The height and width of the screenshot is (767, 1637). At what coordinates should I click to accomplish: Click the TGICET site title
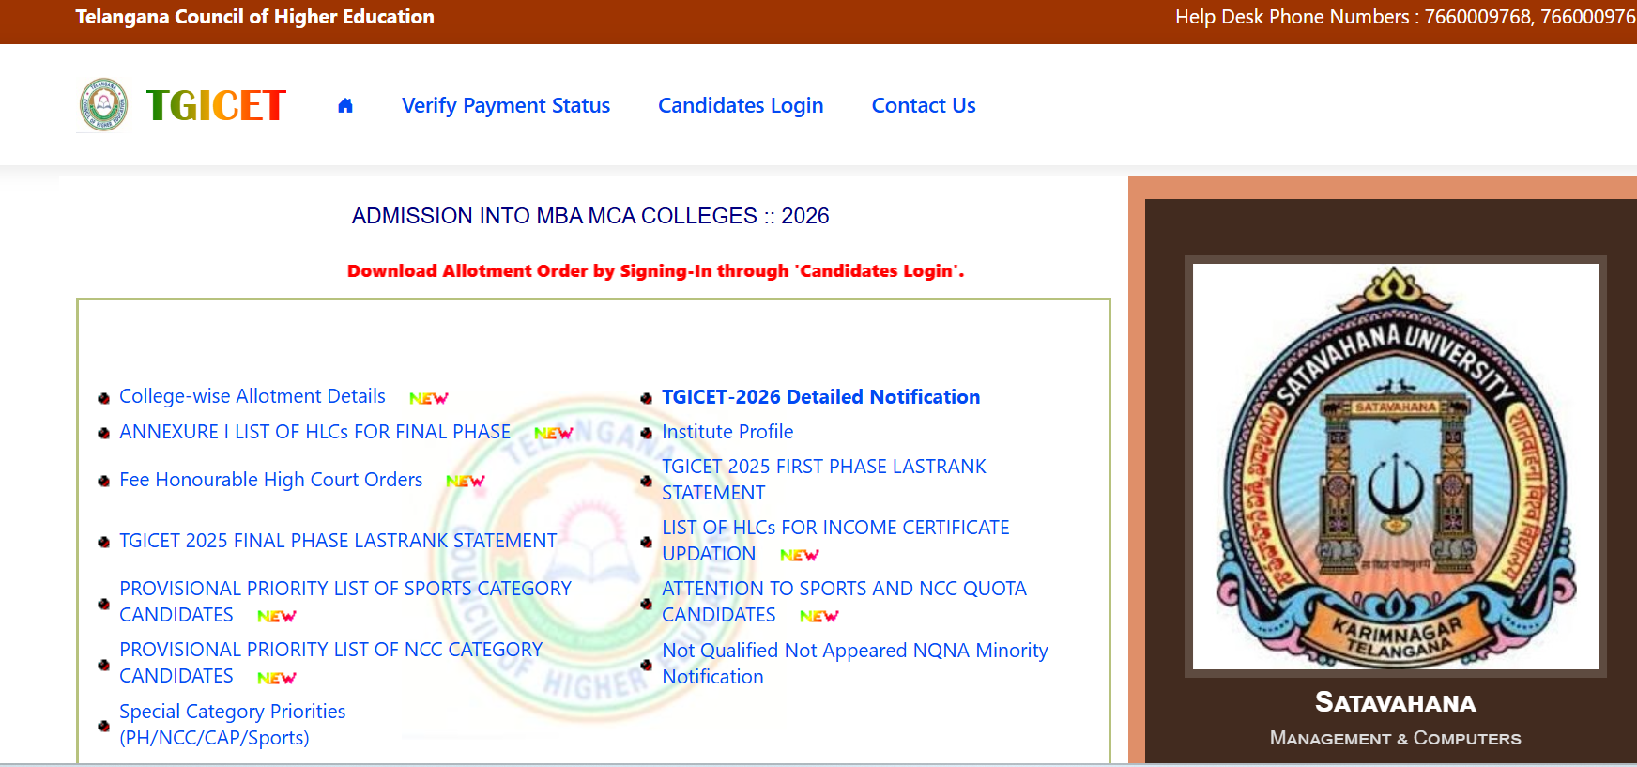(216, 105)
